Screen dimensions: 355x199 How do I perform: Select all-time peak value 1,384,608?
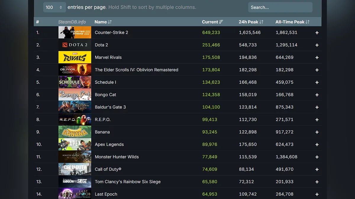pyautogui.click(x=287, y=157)
